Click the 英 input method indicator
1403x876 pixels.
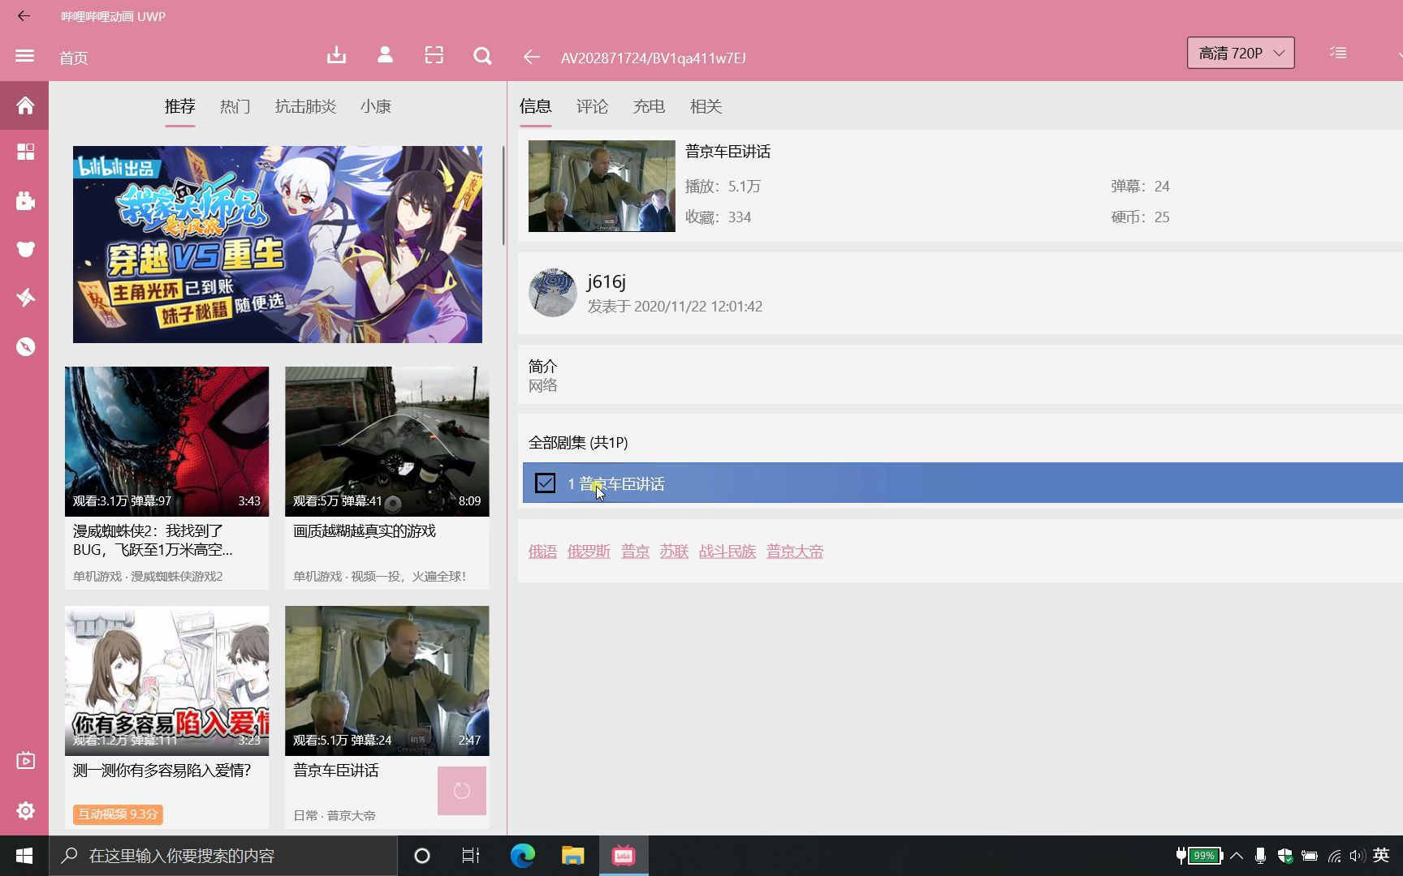pos(1381,856)
